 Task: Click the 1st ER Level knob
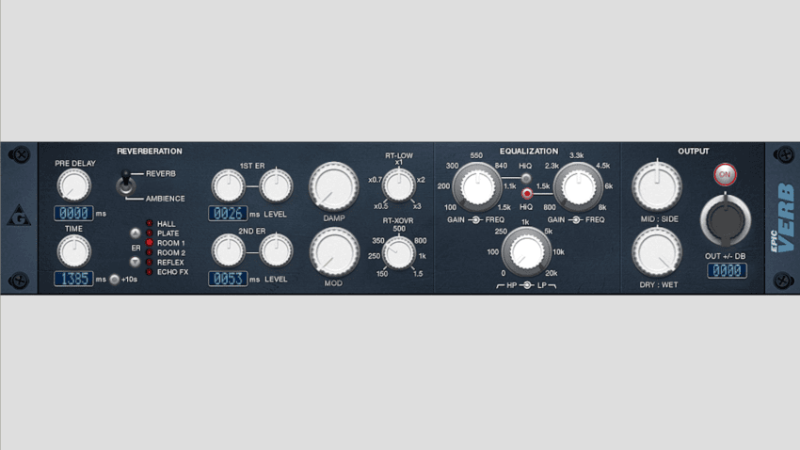click(x=276, y=186)
